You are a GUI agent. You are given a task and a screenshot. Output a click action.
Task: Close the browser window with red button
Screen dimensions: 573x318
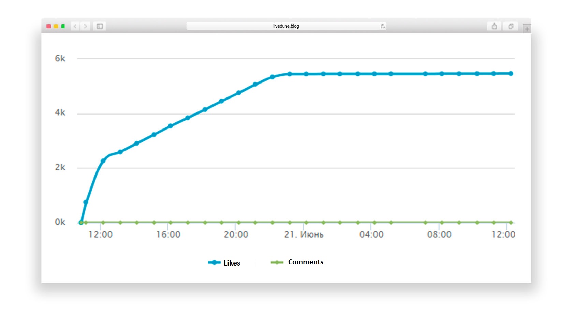point(49,26)
